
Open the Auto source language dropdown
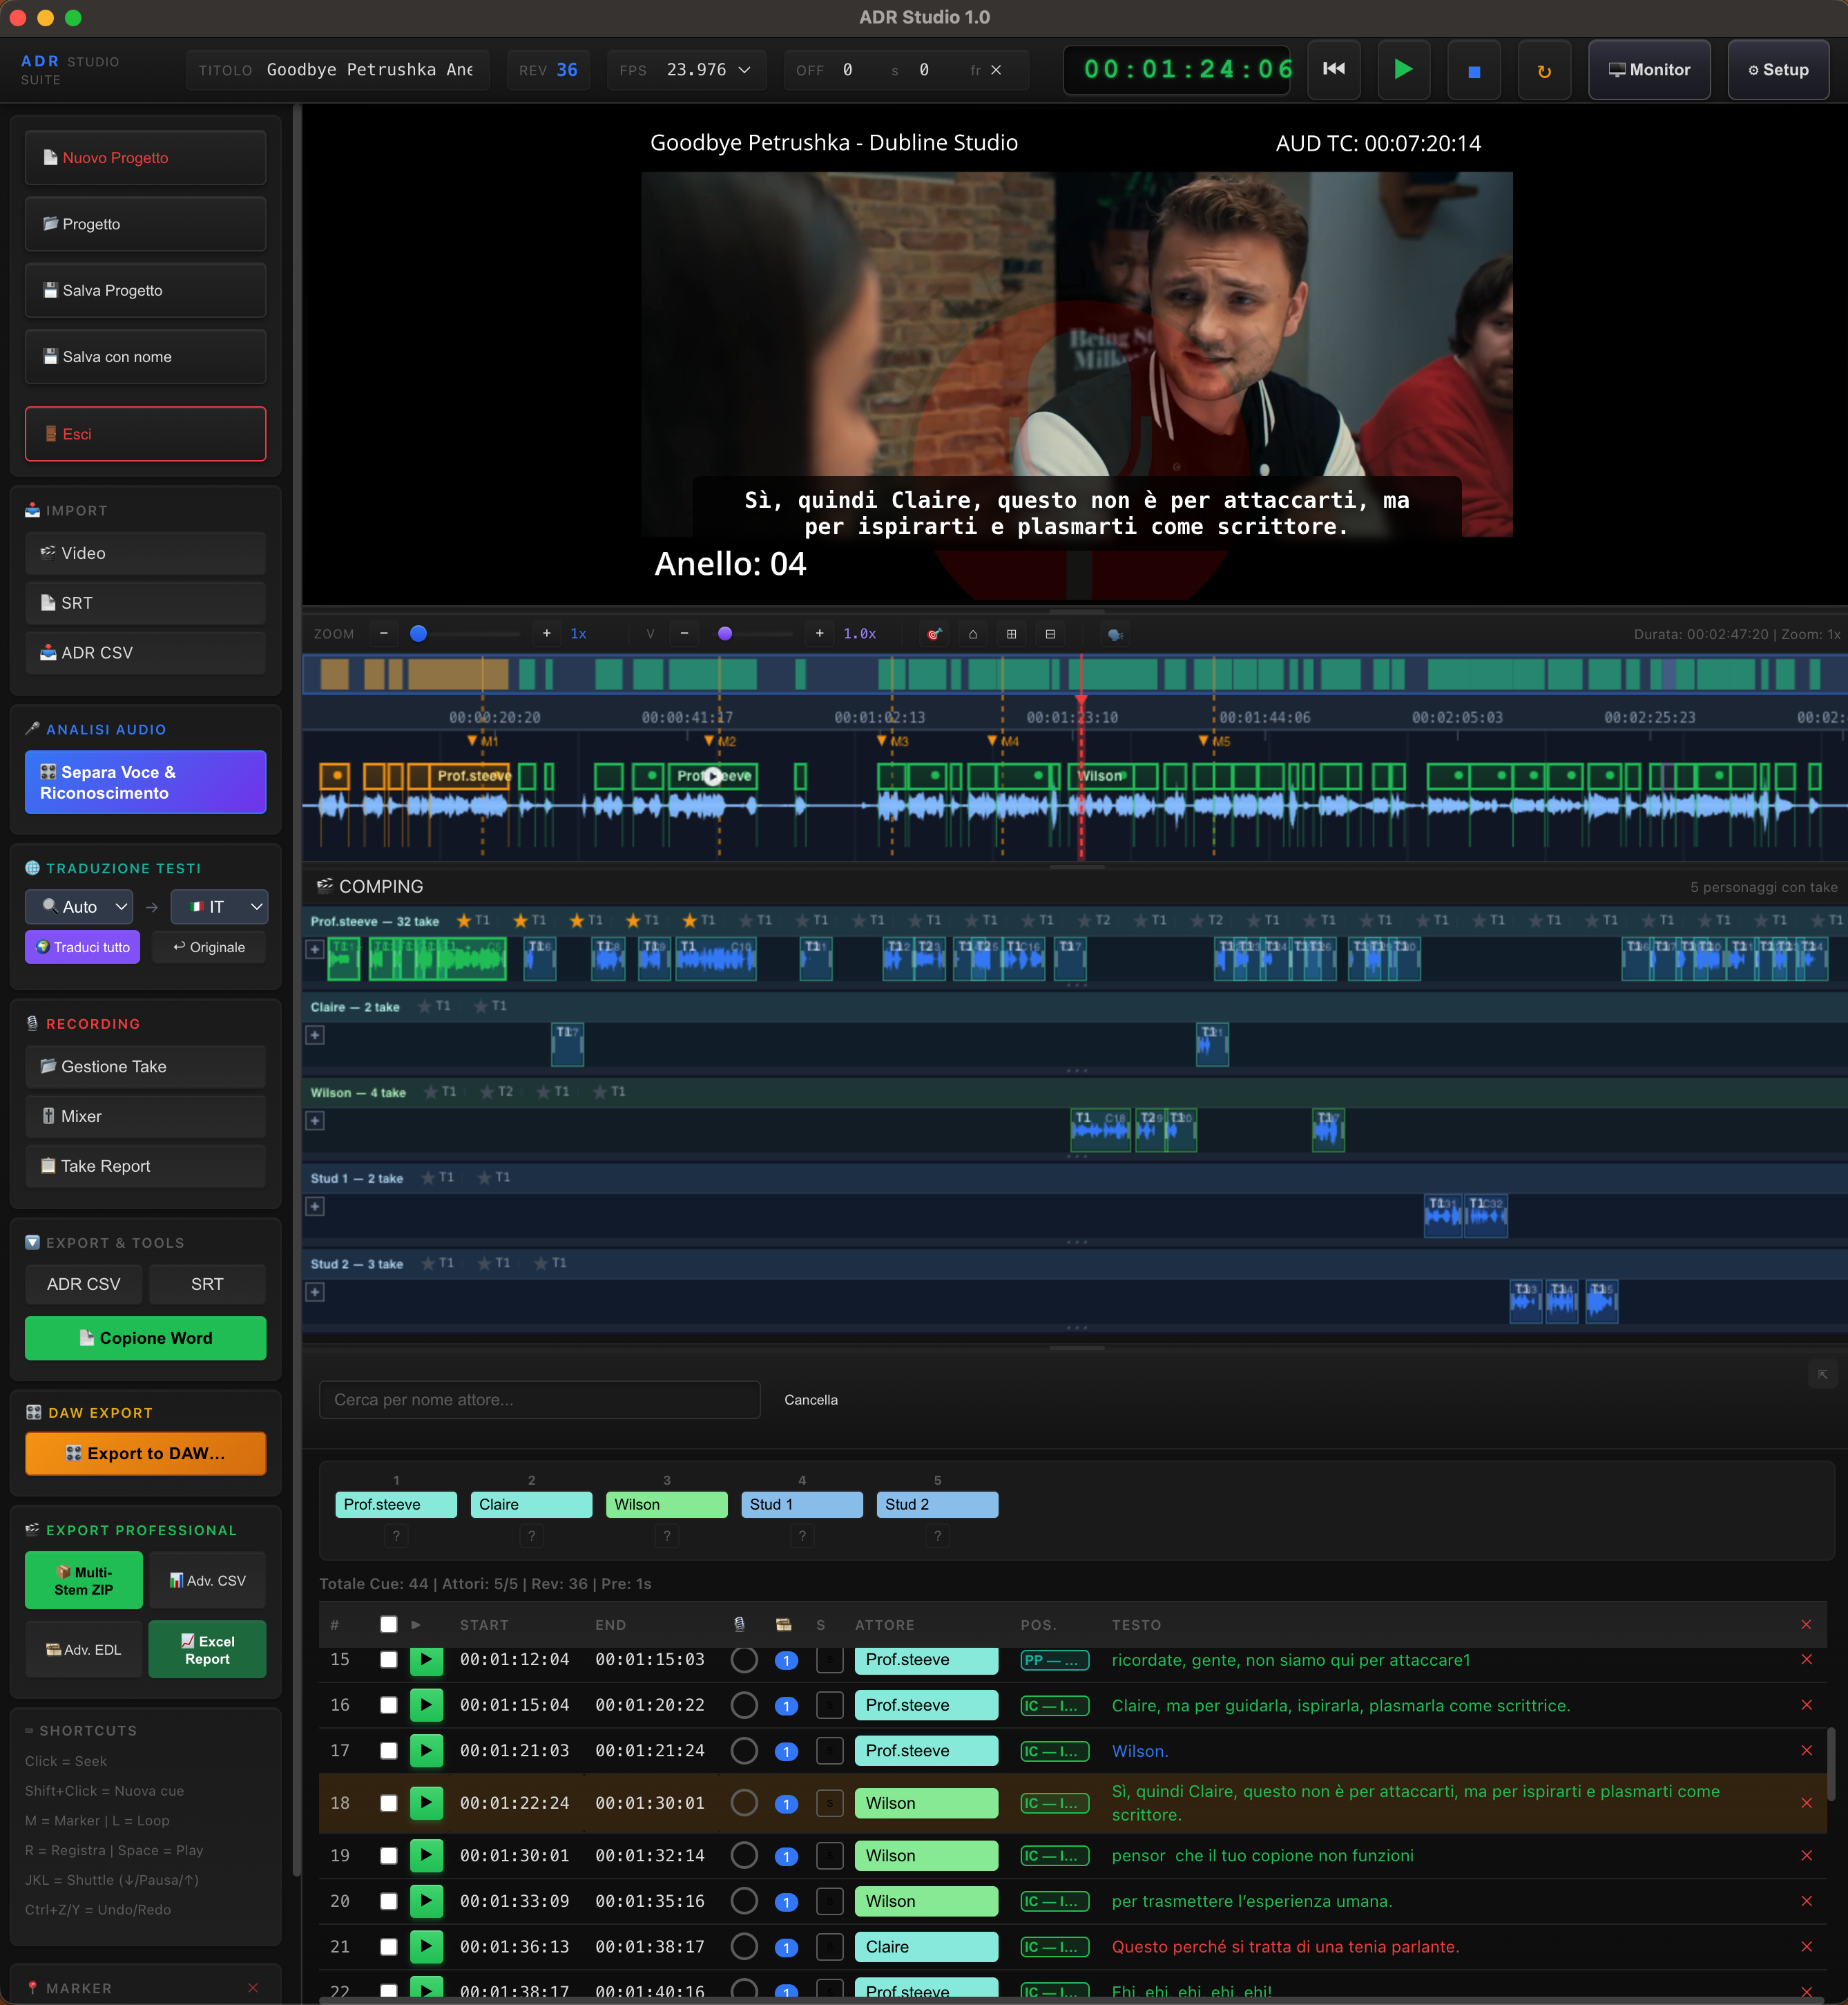pos(79,906)
